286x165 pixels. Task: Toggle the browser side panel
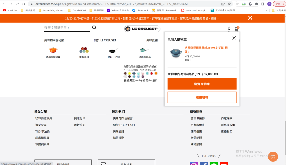coord(263,4)
